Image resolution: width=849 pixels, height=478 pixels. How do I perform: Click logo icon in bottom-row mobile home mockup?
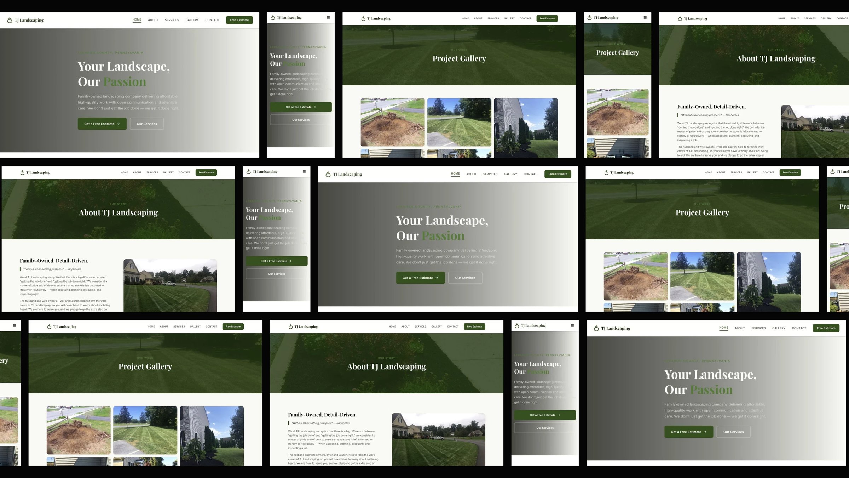pyautogui.click(x=517, y=326)
